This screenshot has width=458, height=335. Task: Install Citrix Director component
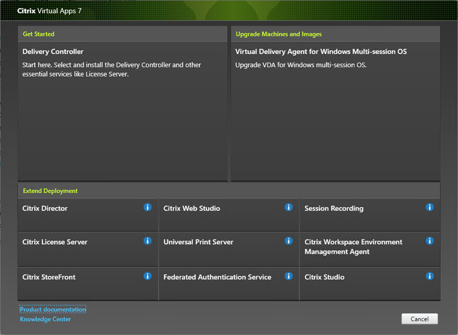(x=88, y=215)
